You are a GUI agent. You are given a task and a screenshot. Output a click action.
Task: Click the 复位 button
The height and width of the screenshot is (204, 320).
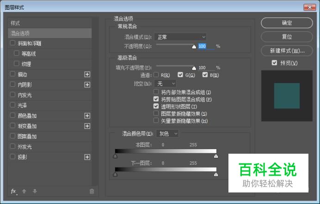287,37
